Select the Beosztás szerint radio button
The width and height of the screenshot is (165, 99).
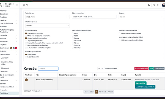pos(26,57)
